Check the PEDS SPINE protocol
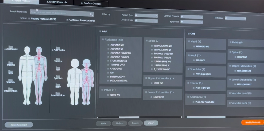264x131 pixels. [235, 57]
